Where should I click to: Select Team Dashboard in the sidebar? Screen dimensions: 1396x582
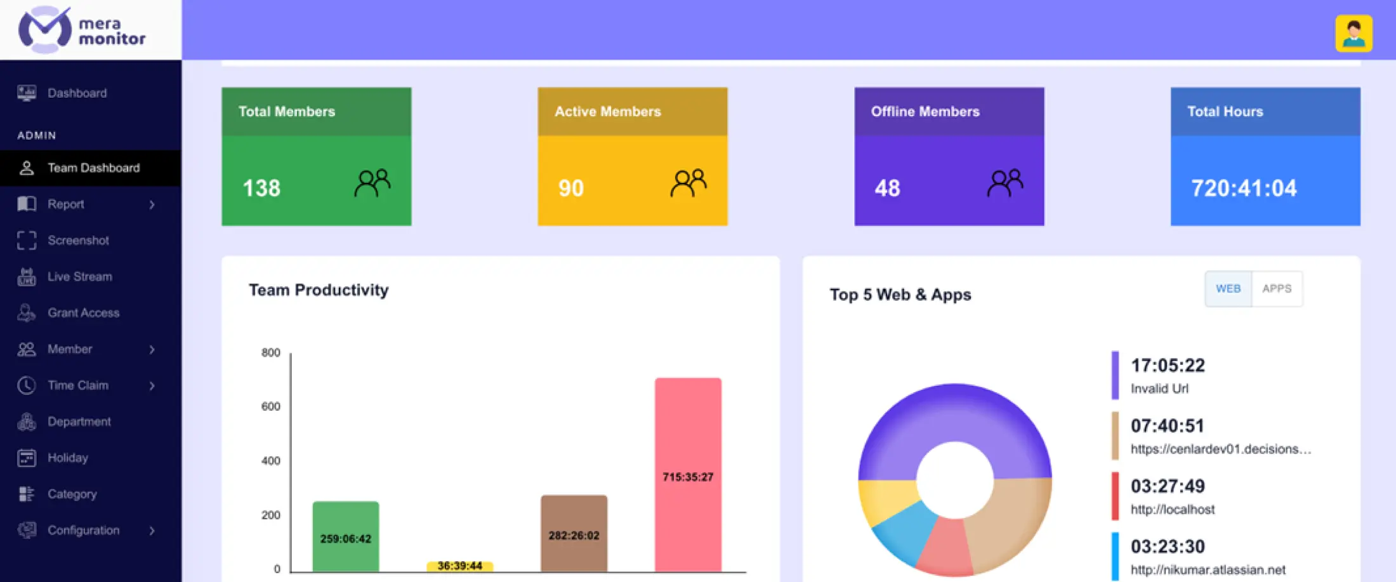(x=93, y=168)
